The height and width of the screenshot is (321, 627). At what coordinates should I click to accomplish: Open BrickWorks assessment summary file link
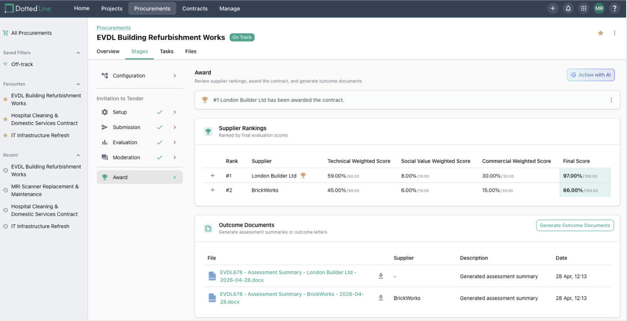pos(292,298)
